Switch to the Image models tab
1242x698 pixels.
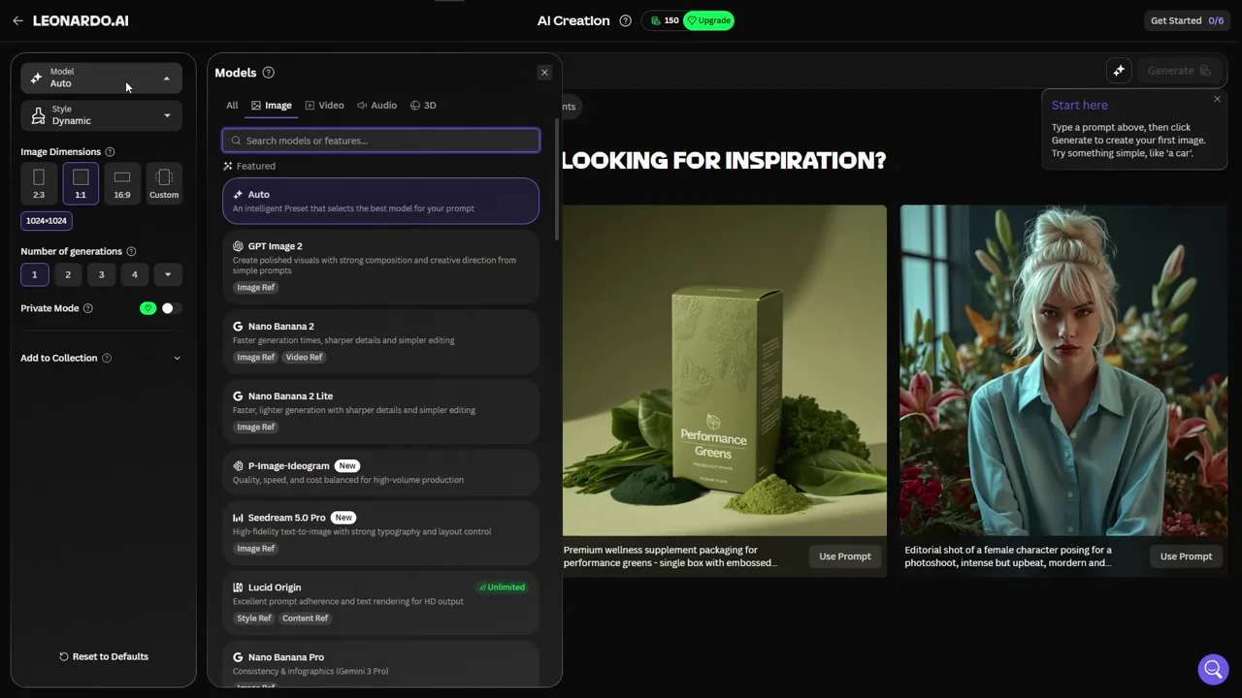pyautogui.click(x=272, y=106)
